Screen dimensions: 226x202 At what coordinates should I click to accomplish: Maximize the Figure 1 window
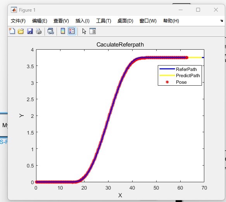198,10
